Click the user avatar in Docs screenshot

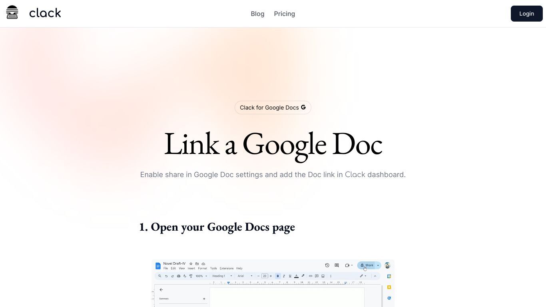pos(387,265)
